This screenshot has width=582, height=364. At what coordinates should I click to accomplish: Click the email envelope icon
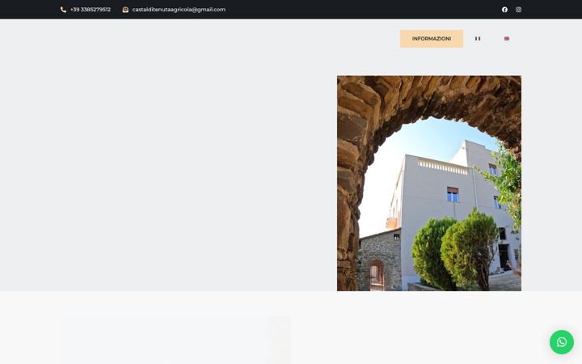click(125, 10)
